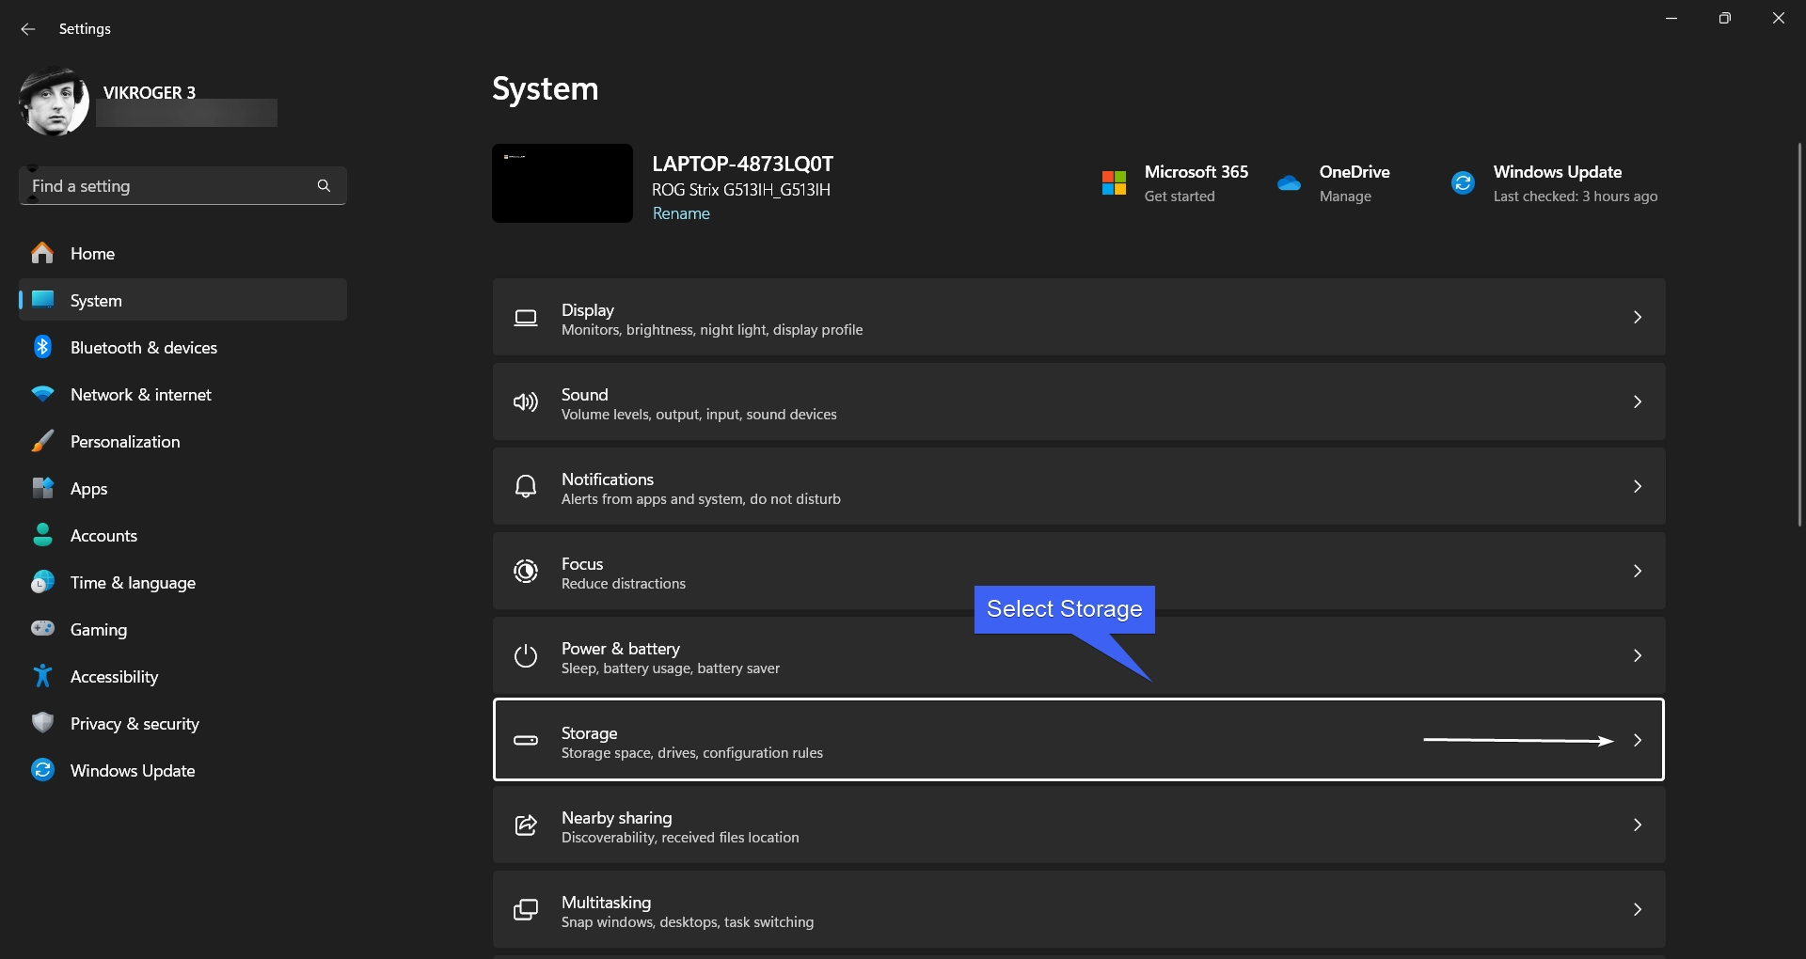Click the Personalization paintbrush icon
Viewport: 1806px width, 959px height.
(42, 441)
